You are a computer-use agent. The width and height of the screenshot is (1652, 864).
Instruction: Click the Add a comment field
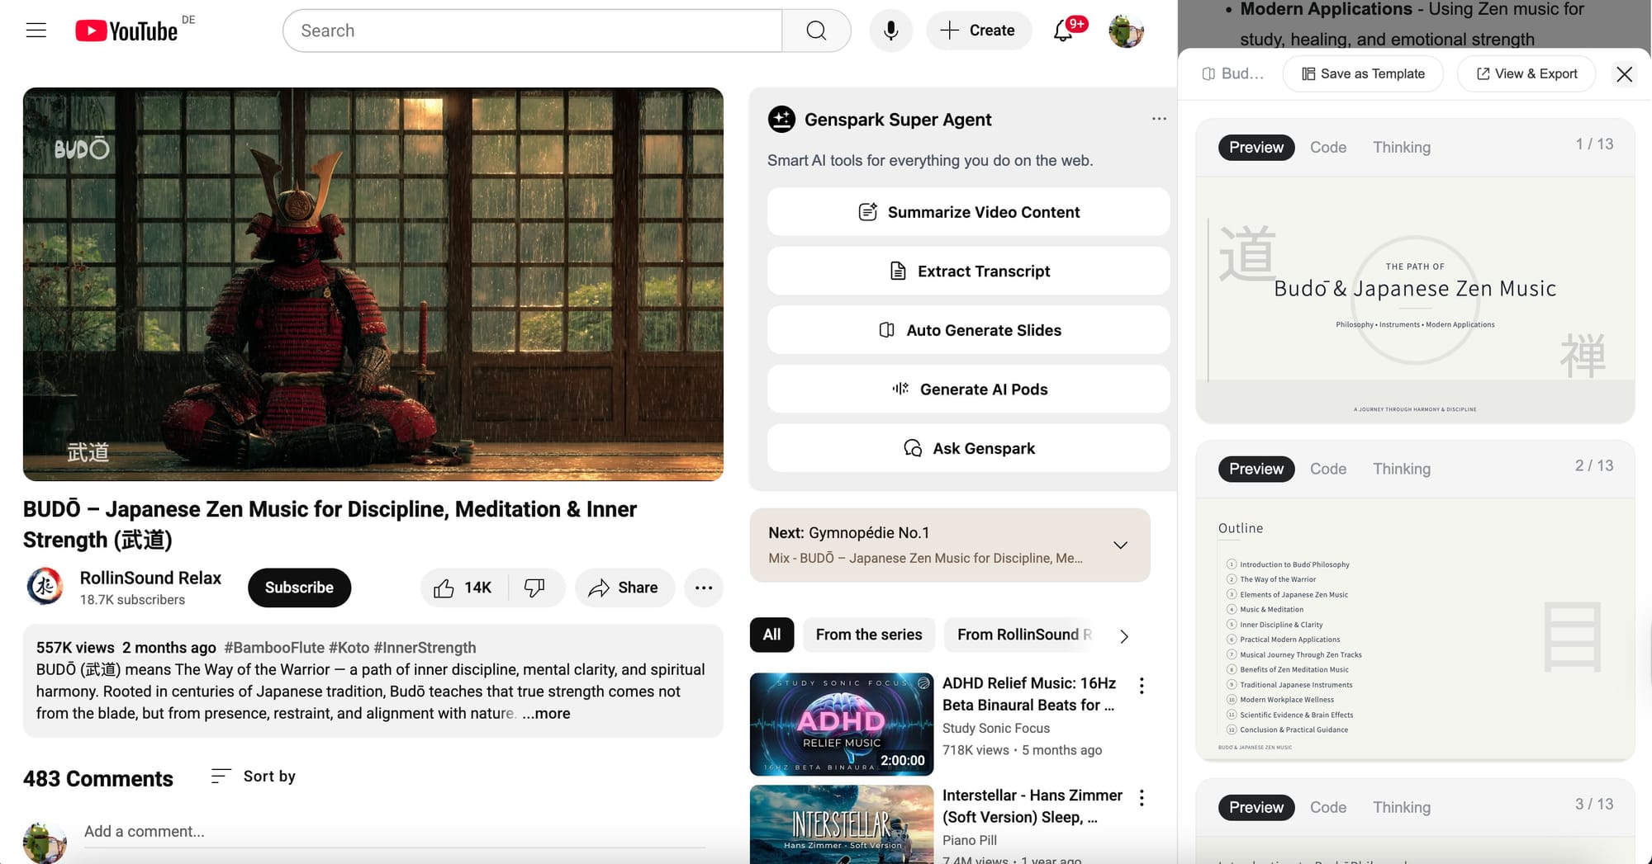pyautogui.click(x=393, y=832)
